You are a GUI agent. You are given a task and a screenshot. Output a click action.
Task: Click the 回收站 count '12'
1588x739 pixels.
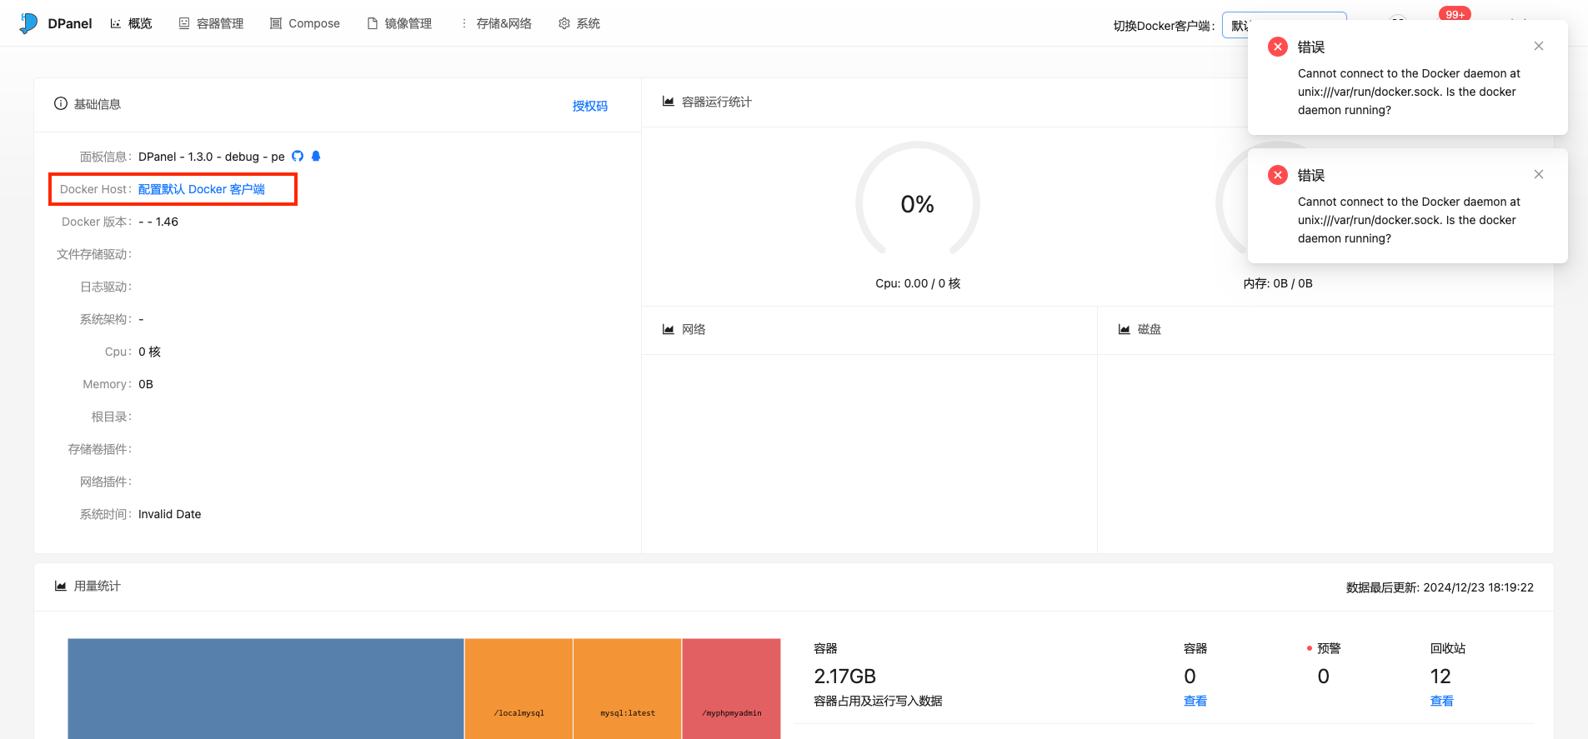coord(1440,676)
